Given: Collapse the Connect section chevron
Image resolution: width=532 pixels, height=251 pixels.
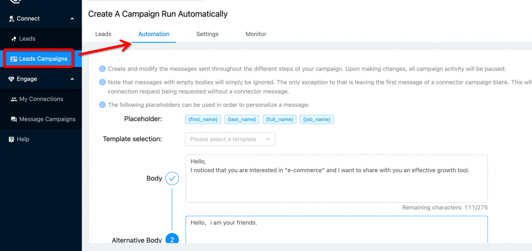Looking at the screenshot, I should pyautogui.click(x=72, y=19).
